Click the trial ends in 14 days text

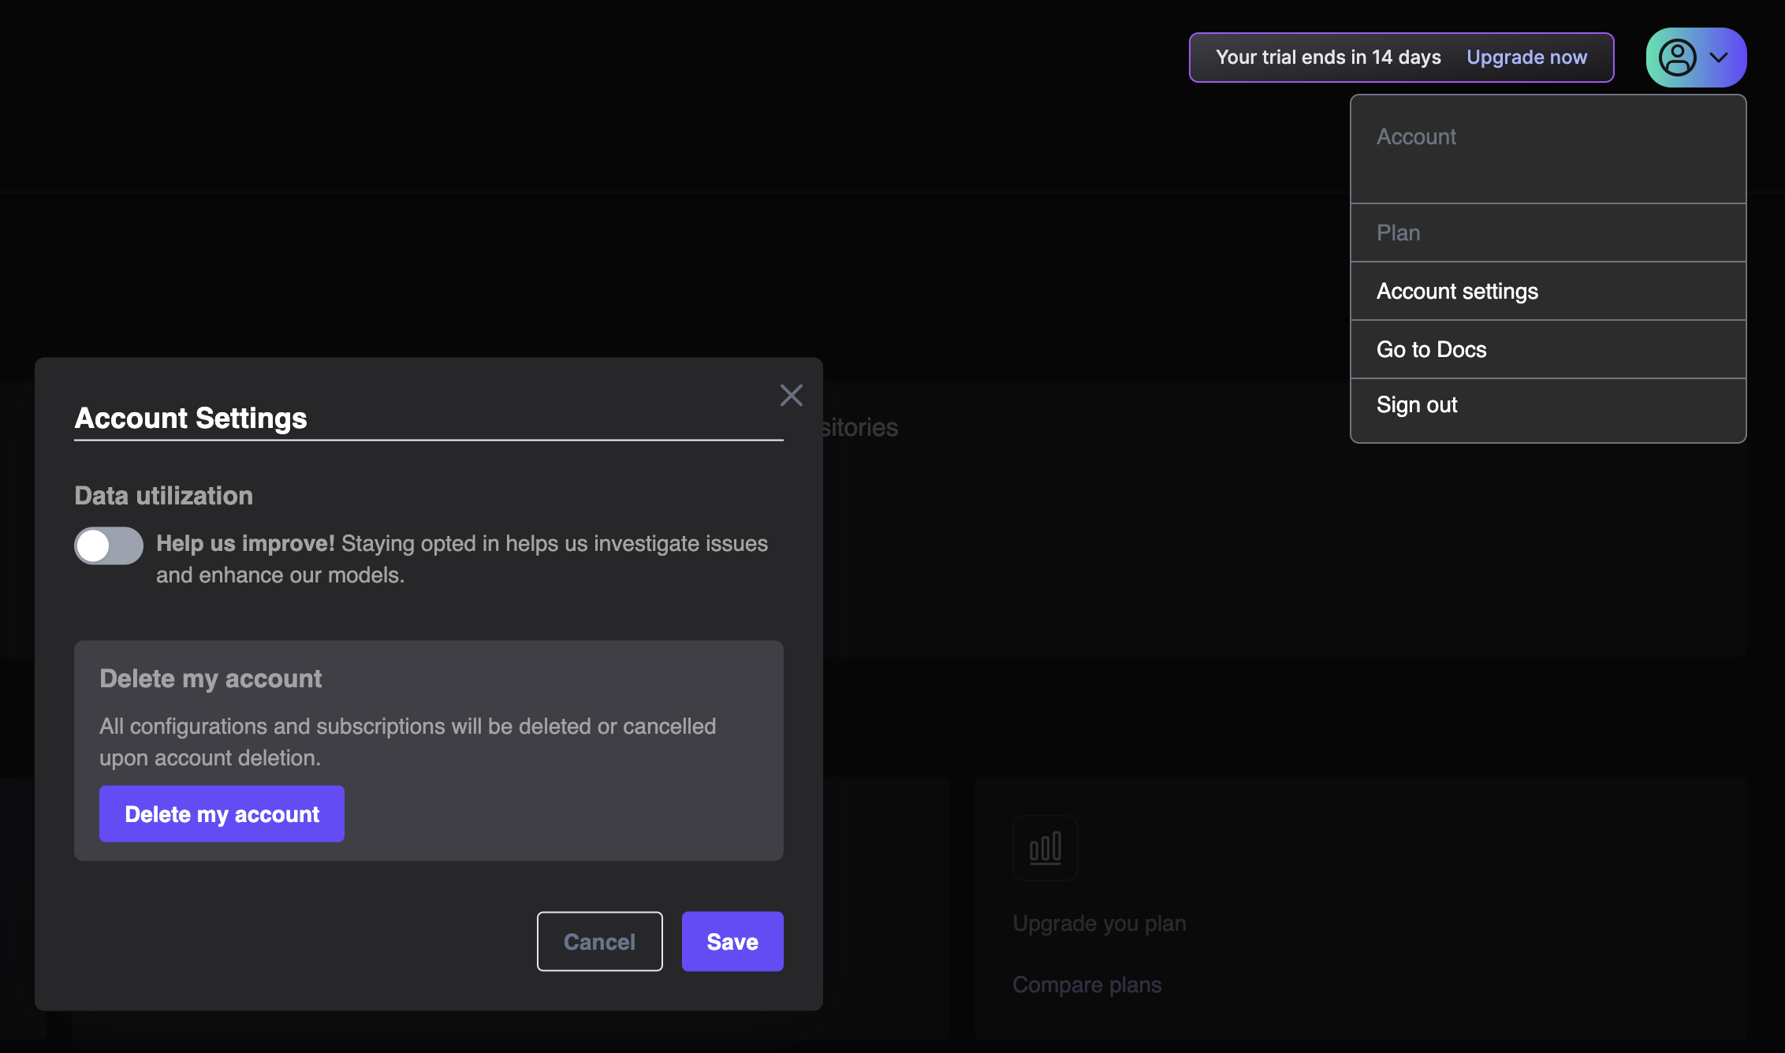click(x=1328, y=58)
